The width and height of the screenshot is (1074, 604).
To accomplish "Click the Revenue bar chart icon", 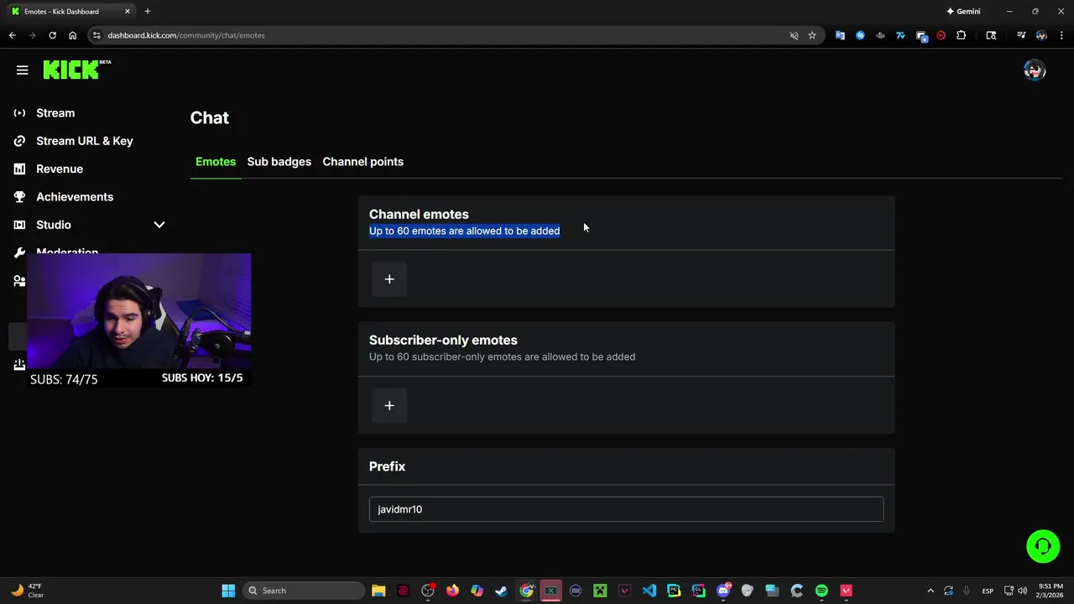I will 19,169.
